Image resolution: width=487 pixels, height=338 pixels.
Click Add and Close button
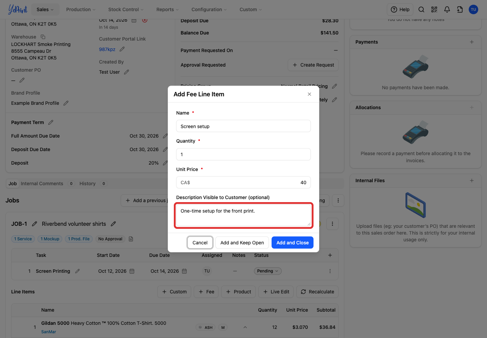(x=293, y=243)
